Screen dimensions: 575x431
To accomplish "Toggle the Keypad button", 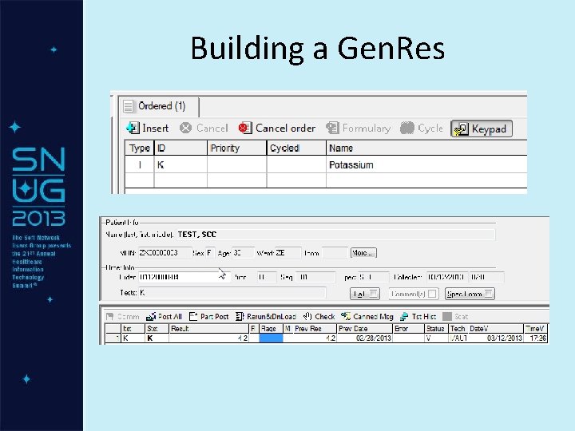I will coord(482,129).
